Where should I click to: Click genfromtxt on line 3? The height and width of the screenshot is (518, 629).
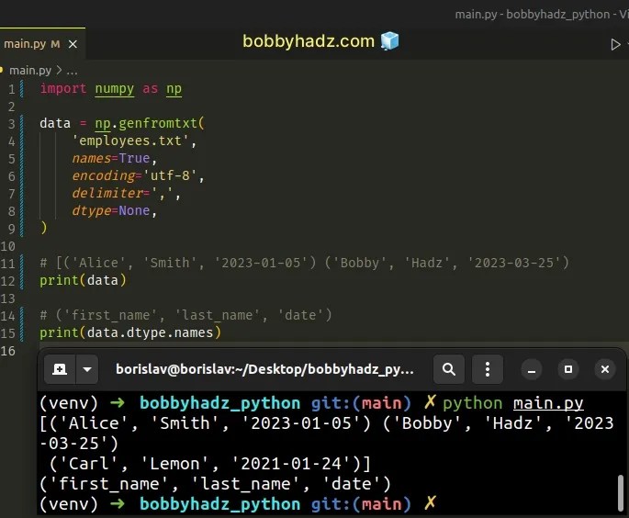pos(158,123)
